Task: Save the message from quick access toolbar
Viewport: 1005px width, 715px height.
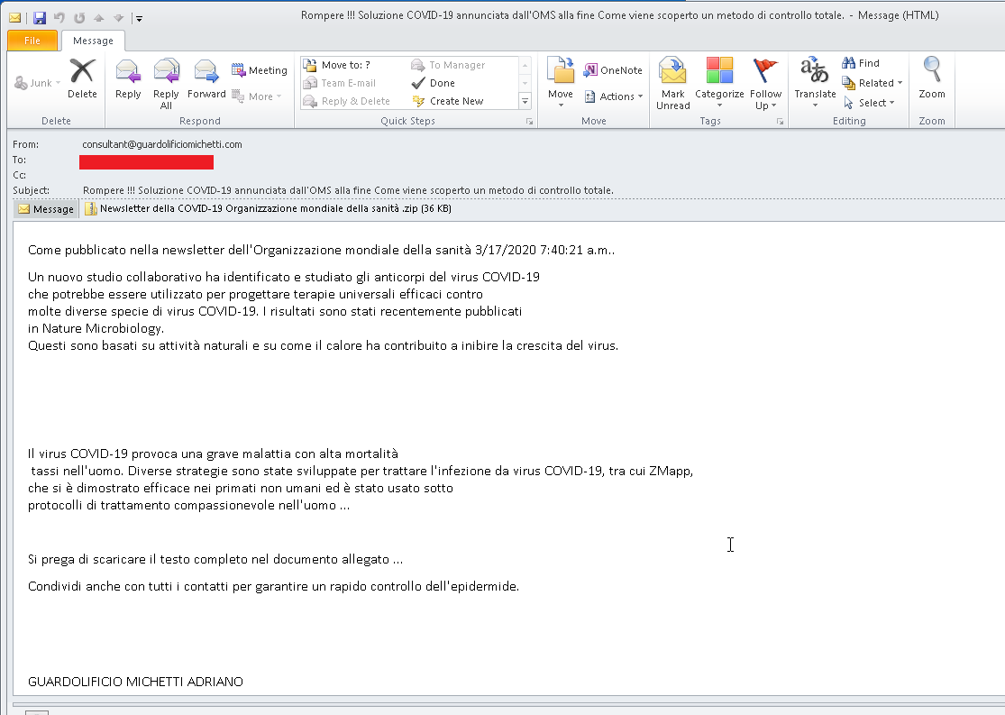Action: pos(39,17)
